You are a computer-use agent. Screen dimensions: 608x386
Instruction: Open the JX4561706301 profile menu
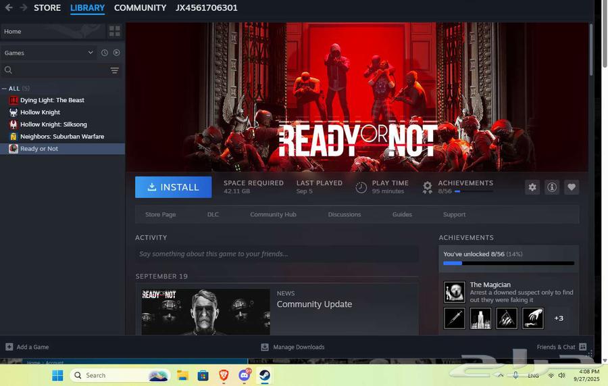click(206, 7)
